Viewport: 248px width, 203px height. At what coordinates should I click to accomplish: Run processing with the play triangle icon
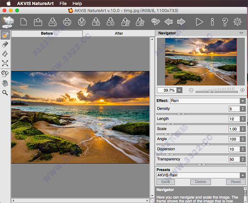click(x=199, y=22)
